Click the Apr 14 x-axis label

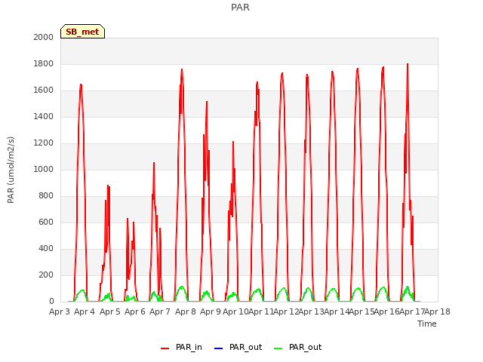[337, 311]
